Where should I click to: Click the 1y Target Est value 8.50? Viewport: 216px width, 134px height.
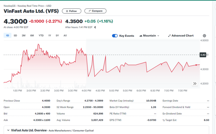coord(206,120)
